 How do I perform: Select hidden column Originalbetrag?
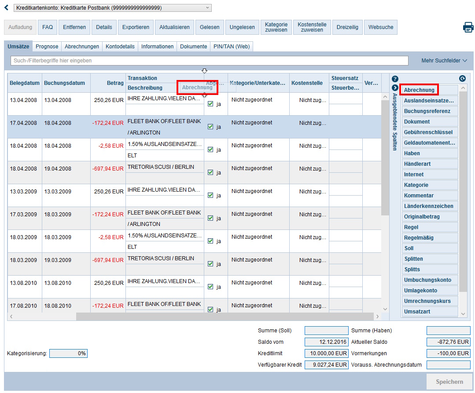click(x=430, y=217)
